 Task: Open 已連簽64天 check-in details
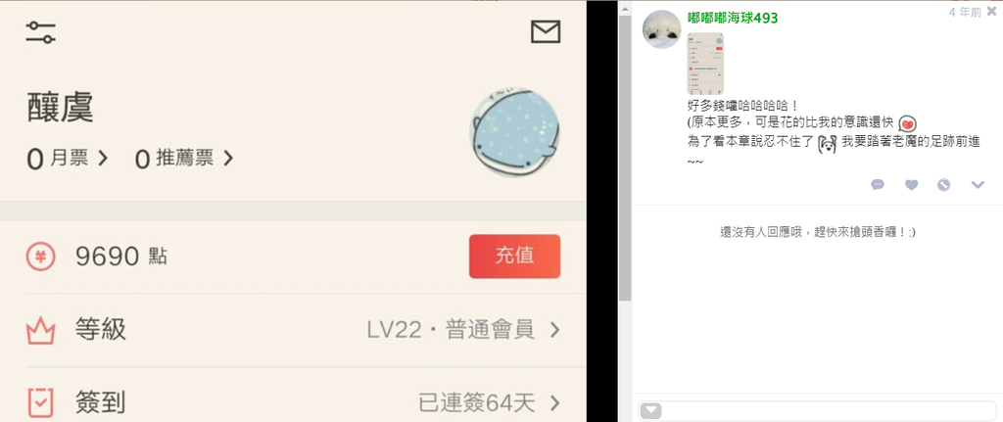(489, 402)
